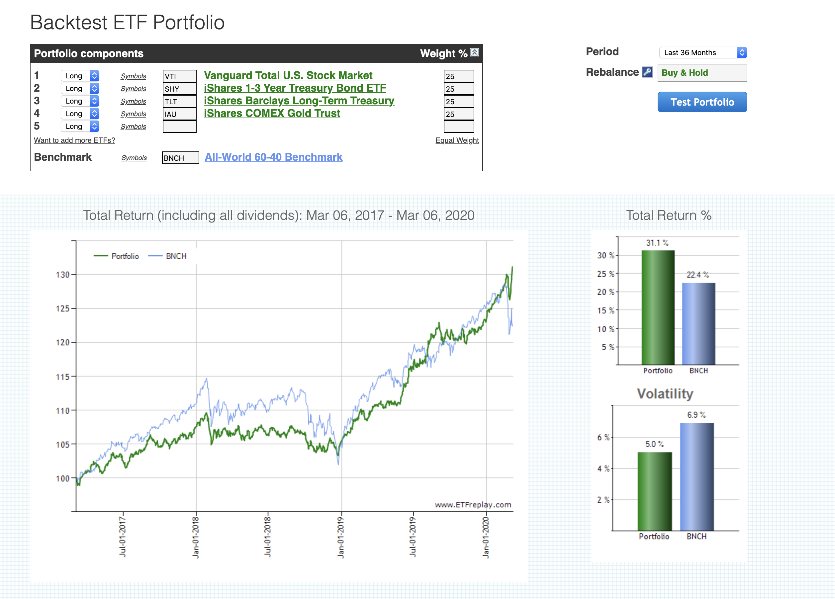
Task: Click the IAU symbol input field
Action: point(180,114)
